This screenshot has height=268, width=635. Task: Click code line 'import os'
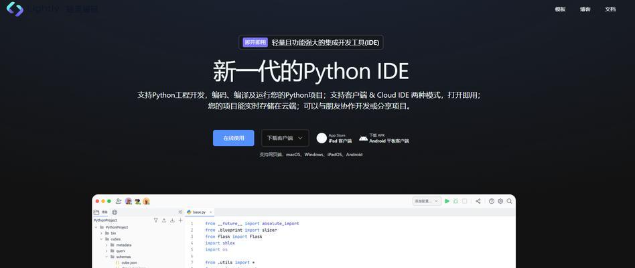pos(216,249)
